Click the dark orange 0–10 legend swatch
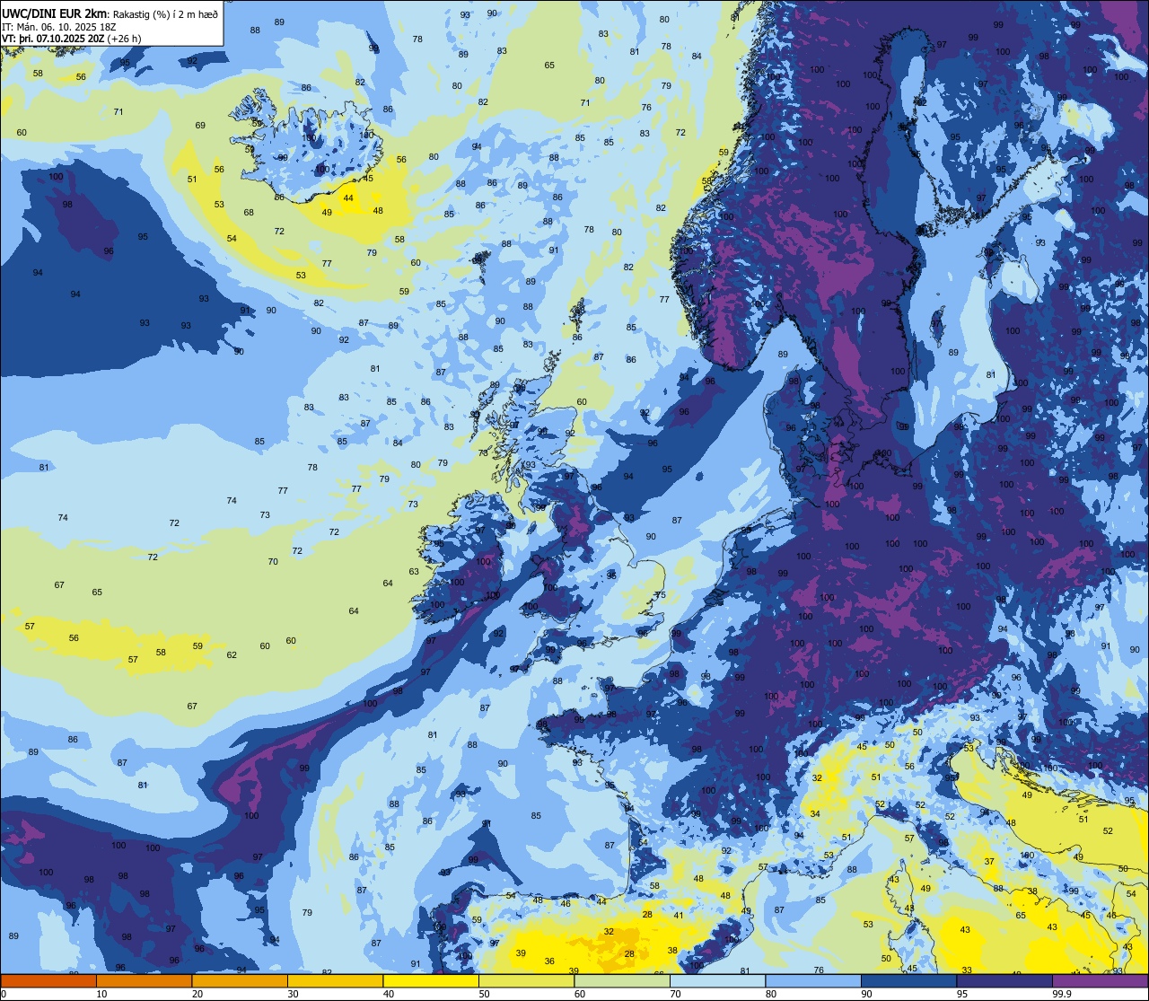Screen dimensions: 1149x1001 point(48,981)
